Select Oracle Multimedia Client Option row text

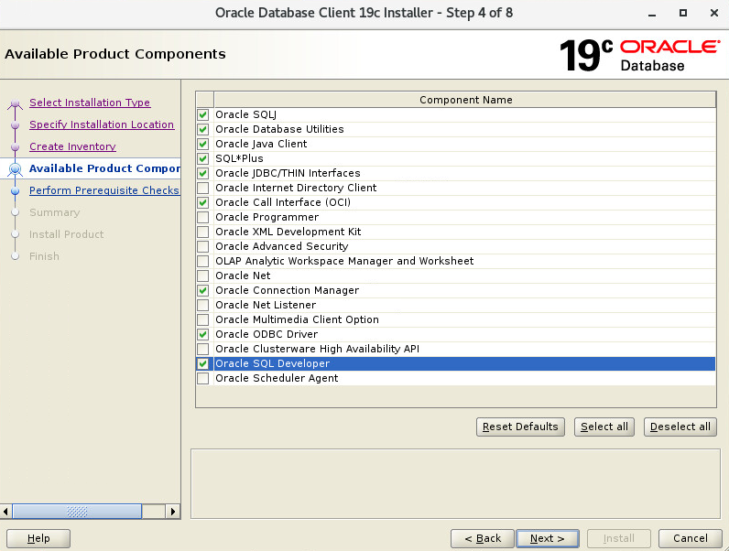(297, 319)
